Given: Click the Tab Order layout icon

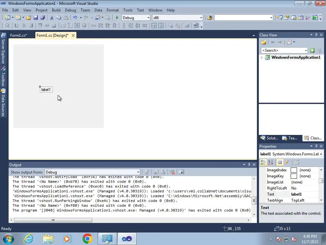Looking at the screenshot, I should 196,26.
